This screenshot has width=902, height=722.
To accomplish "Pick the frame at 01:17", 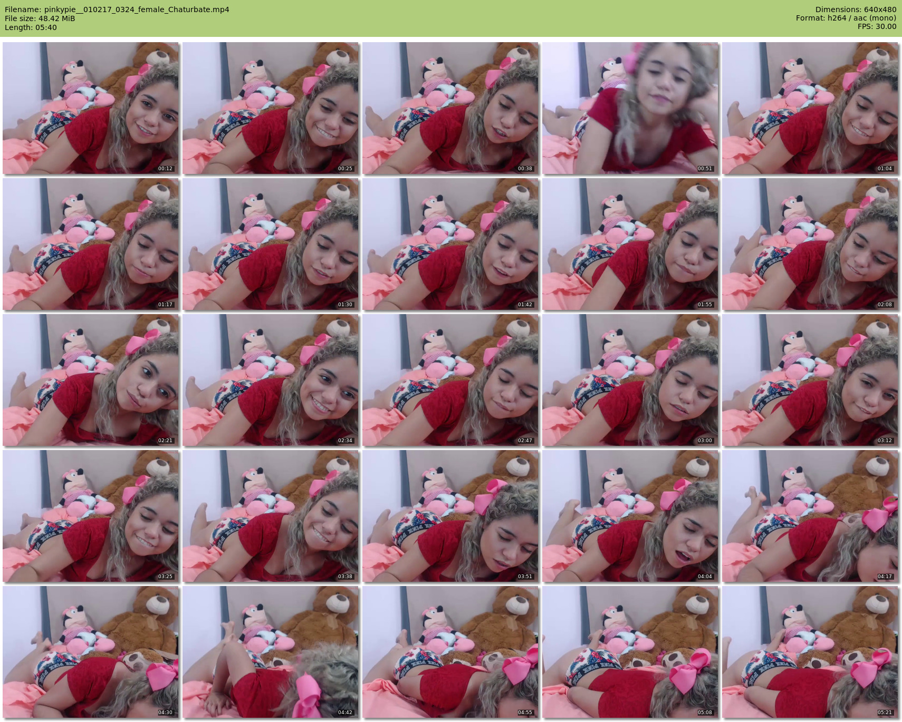I will coord(91,244).
